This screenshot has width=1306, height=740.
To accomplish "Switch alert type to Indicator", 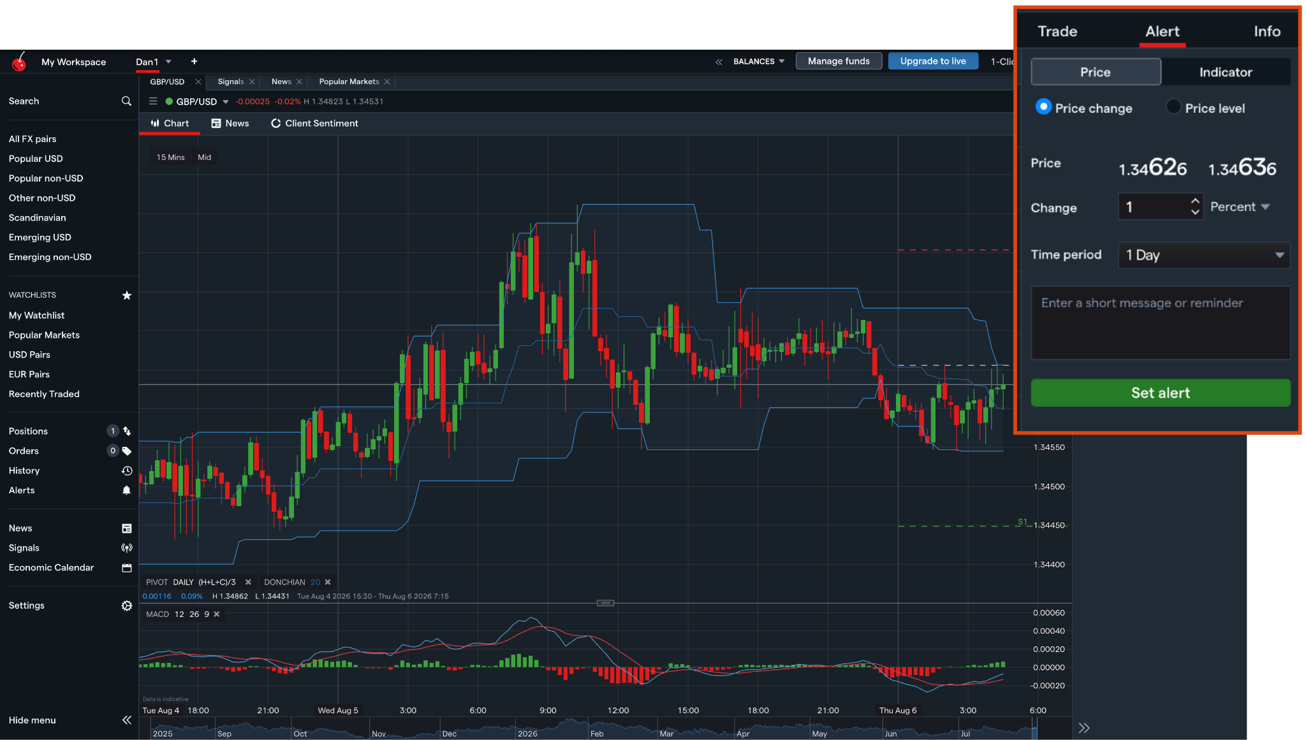I will pos(1226,72).
